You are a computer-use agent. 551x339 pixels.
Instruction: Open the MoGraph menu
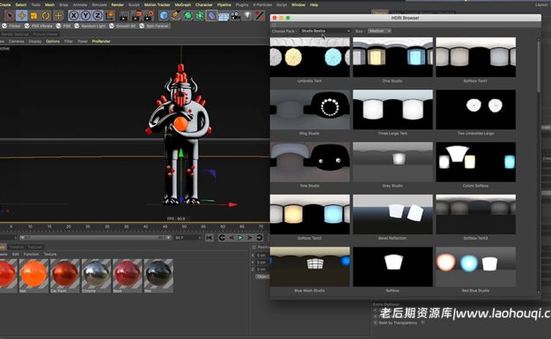[x=183, y=5]
